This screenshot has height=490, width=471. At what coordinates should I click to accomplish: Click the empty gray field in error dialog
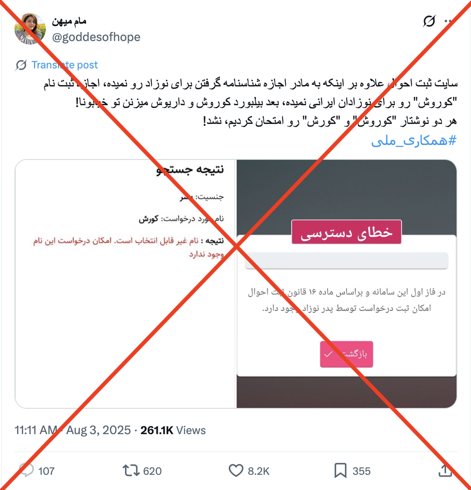pyautogui.click(x=347, y=260)
